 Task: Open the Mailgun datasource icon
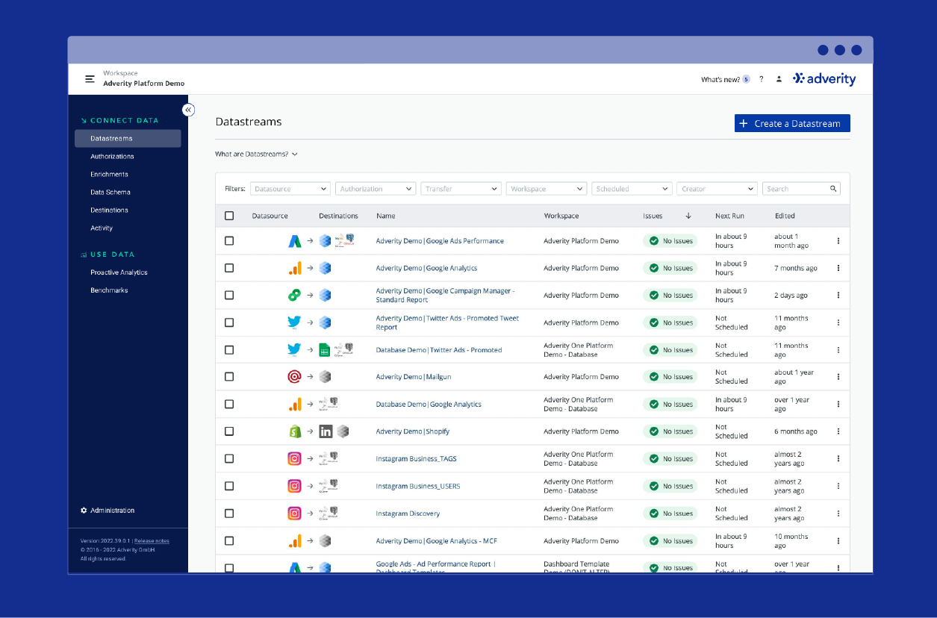click(x=294, y=376)
